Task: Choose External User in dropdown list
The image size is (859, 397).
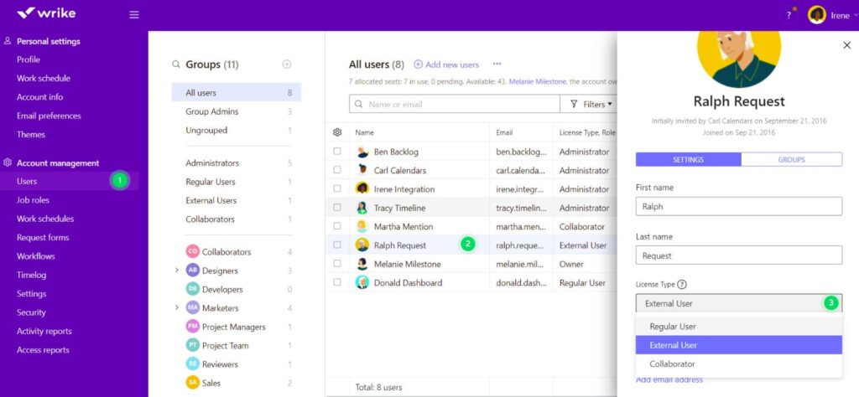Action: click(739, 345)
